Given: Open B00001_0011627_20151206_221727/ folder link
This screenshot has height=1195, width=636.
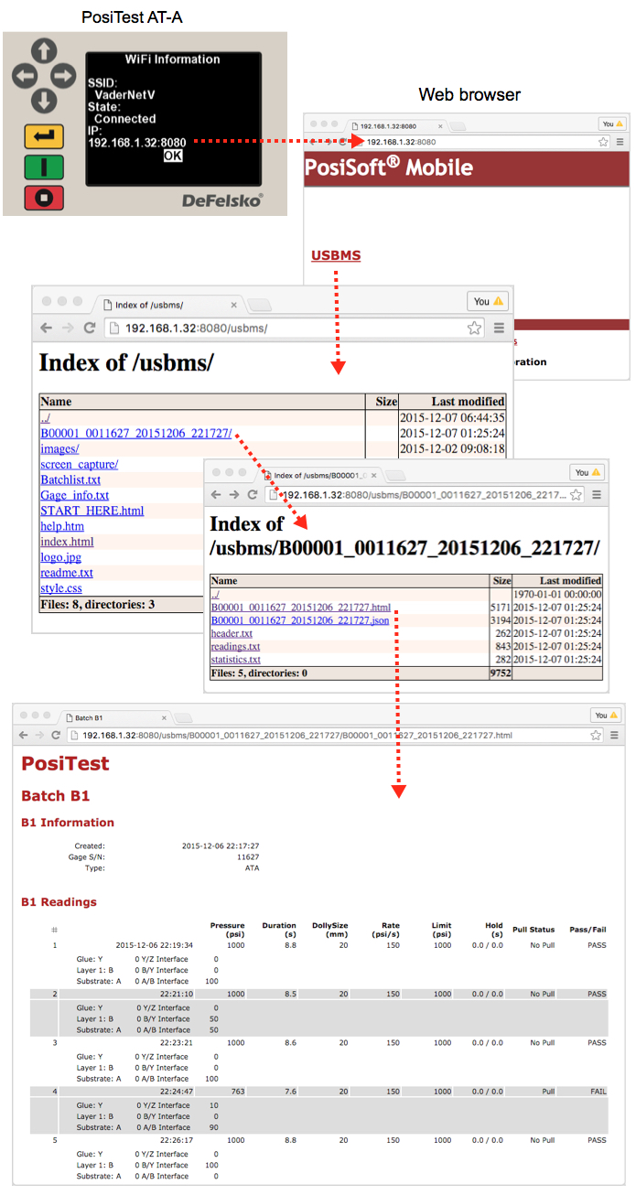Looking at the screenshot, I should (x=135, y=433).
